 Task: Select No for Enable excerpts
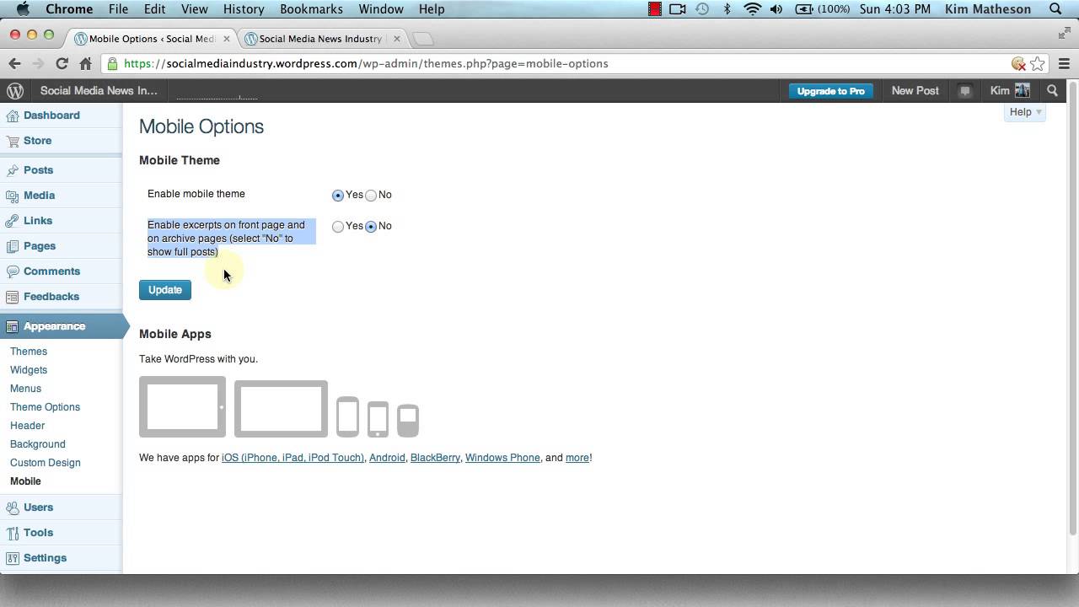[371, 227]
